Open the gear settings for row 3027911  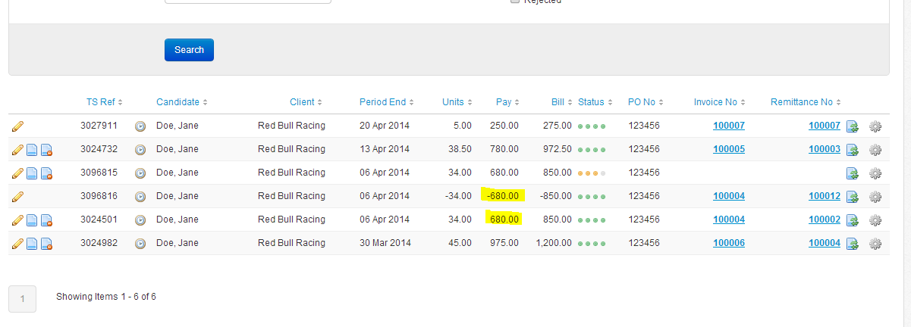tap(875, 126)
